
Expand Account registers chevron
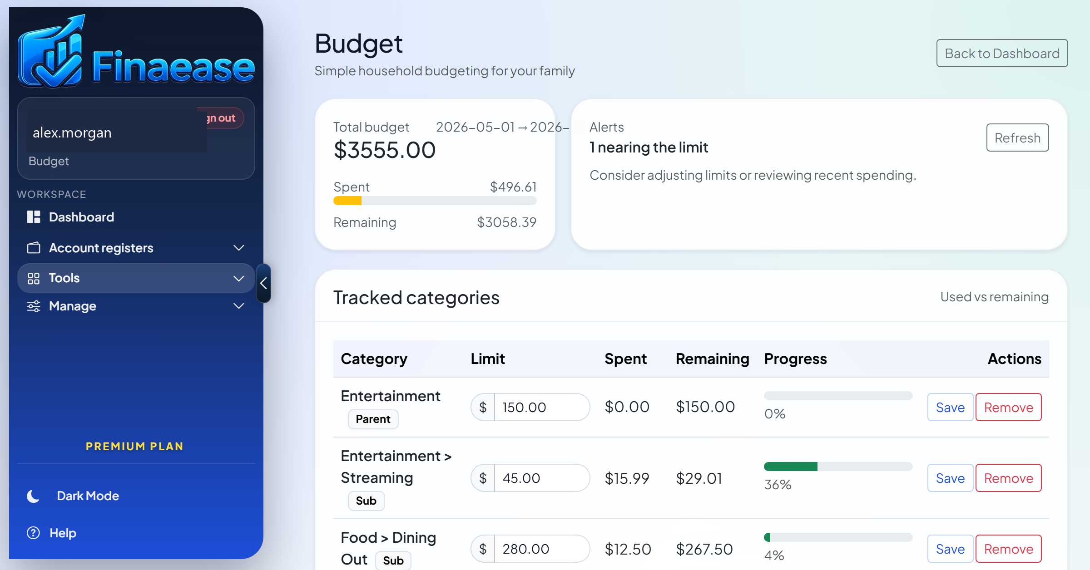pos(239,248)
